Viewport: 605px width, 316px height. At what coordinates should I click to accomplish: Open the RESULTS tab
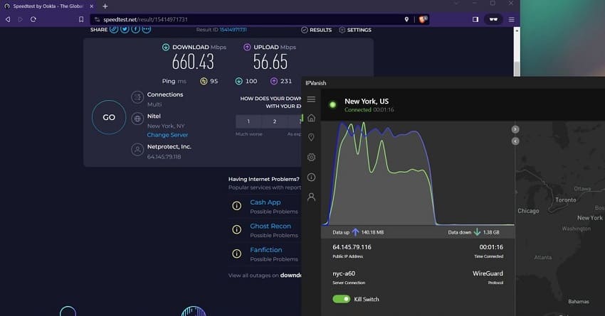pos(317,30)
